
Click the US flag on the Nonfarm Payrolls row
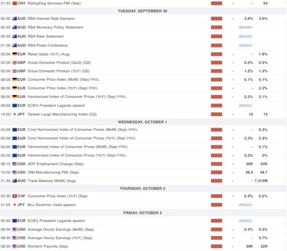(14, 246)
